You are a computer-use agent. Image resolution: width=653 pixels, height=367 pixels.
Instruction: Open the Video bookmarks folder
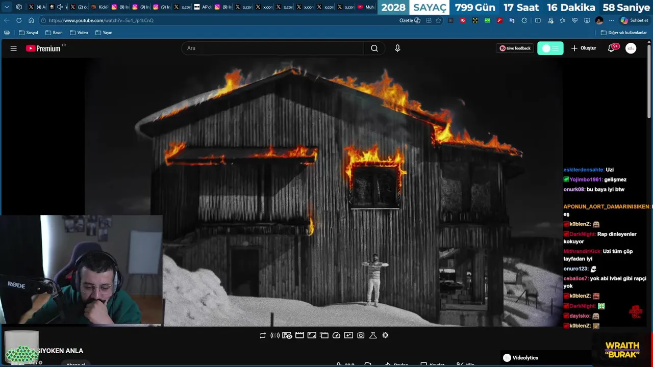(x=79, y=33)
